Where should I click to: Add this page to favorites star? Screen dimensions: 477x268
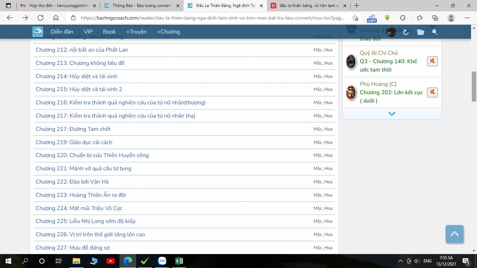pos(355,18)
